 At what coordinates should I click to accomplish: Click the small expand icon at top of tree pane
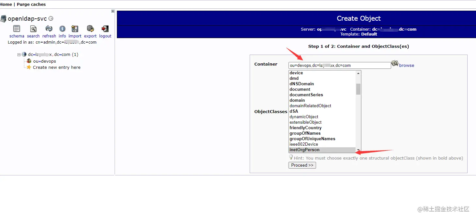pyautogui.click(x=113, y=11)
